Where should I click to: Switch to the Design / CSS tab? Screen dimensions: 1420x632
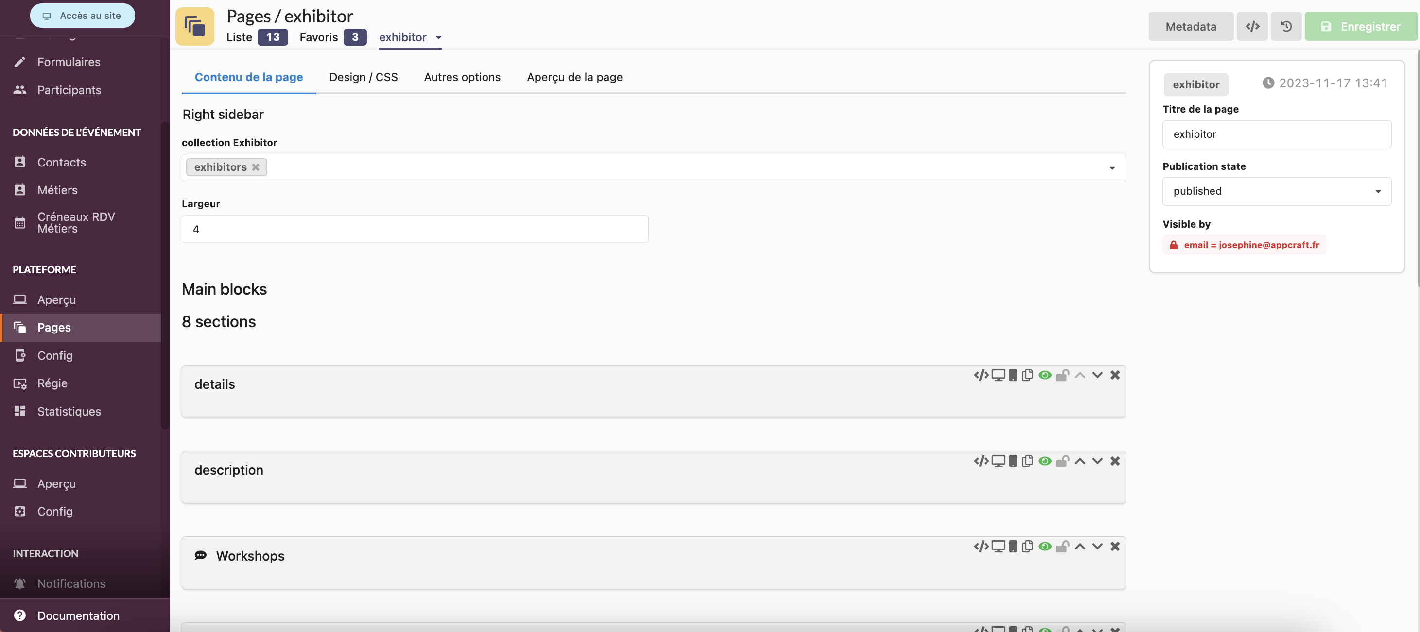coord(364,77)
